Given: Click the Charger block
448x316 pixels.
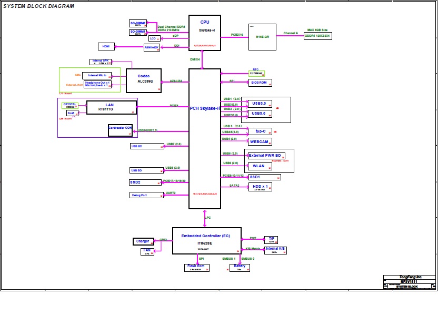Looking at the screenshot, I should pos(144,241).
